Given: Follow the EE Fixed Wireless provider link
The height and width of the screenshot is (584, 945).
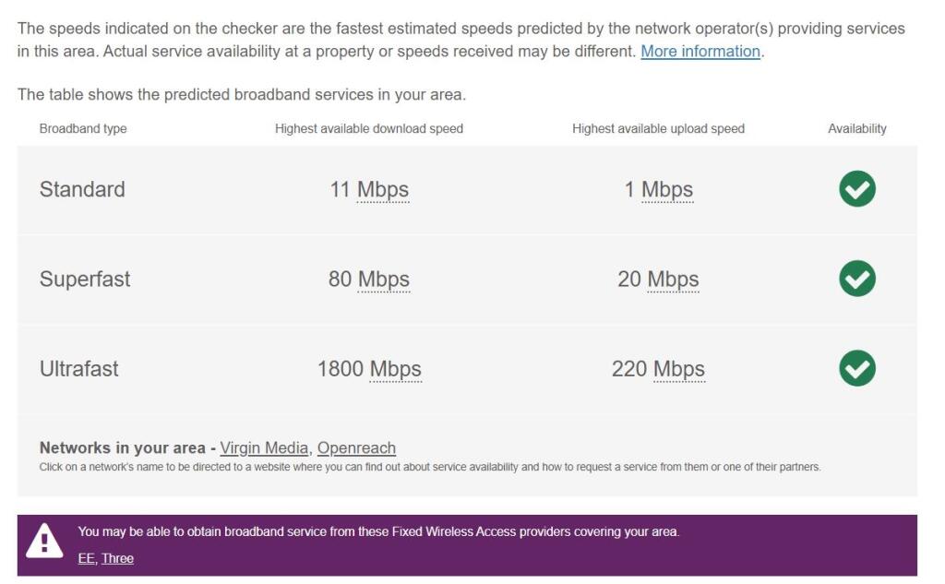Looking at the screenshot, I should click(x=86, y=558).
